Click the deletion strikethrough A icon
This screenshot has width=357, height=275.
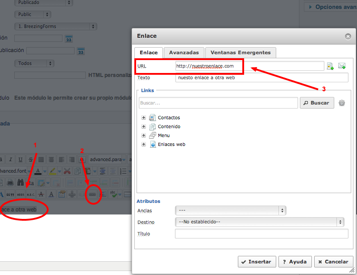(x=41, y=194)
